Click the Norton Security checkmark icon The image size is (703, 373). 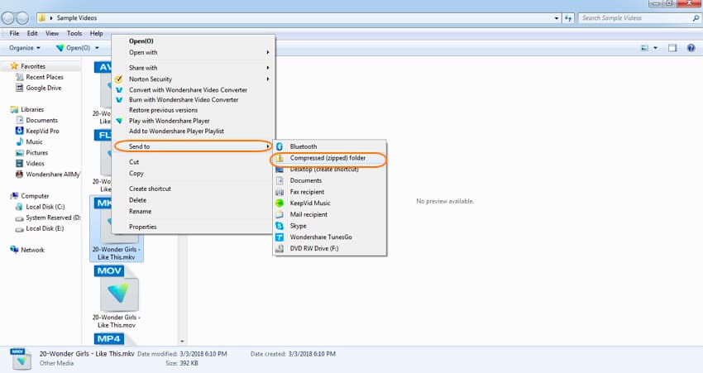point(119,79)
